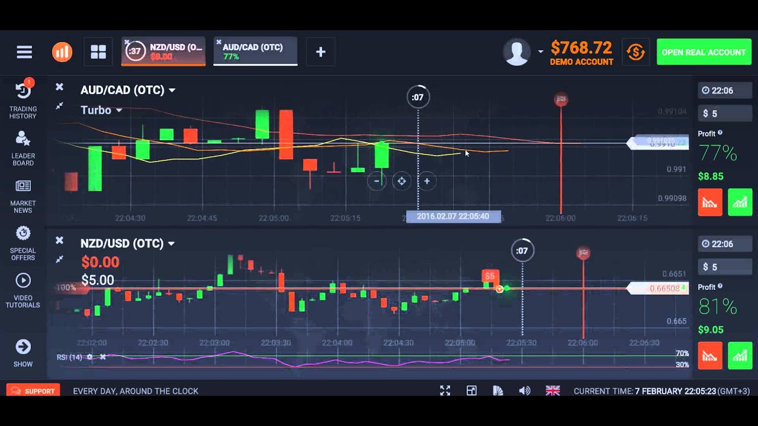The image size is (758, 426).
Task: Click the green Call button for AUD/CAD
Action: click(740, 202)
